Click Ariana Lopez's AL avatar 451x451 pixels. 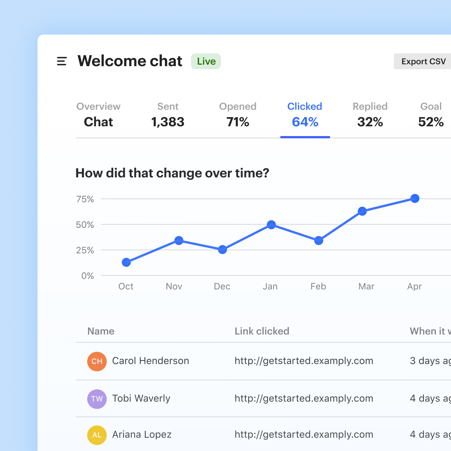97,435
